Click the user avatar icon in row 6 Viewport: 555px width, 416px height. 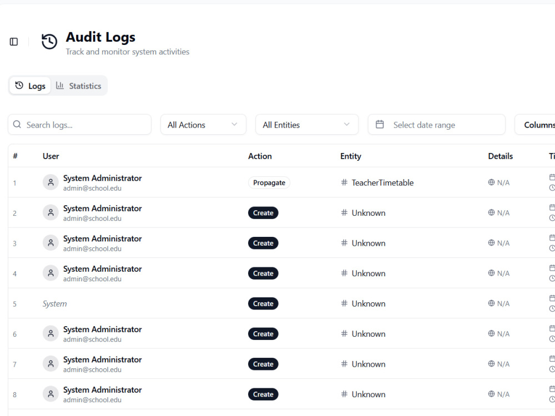[x=51, y=333]
